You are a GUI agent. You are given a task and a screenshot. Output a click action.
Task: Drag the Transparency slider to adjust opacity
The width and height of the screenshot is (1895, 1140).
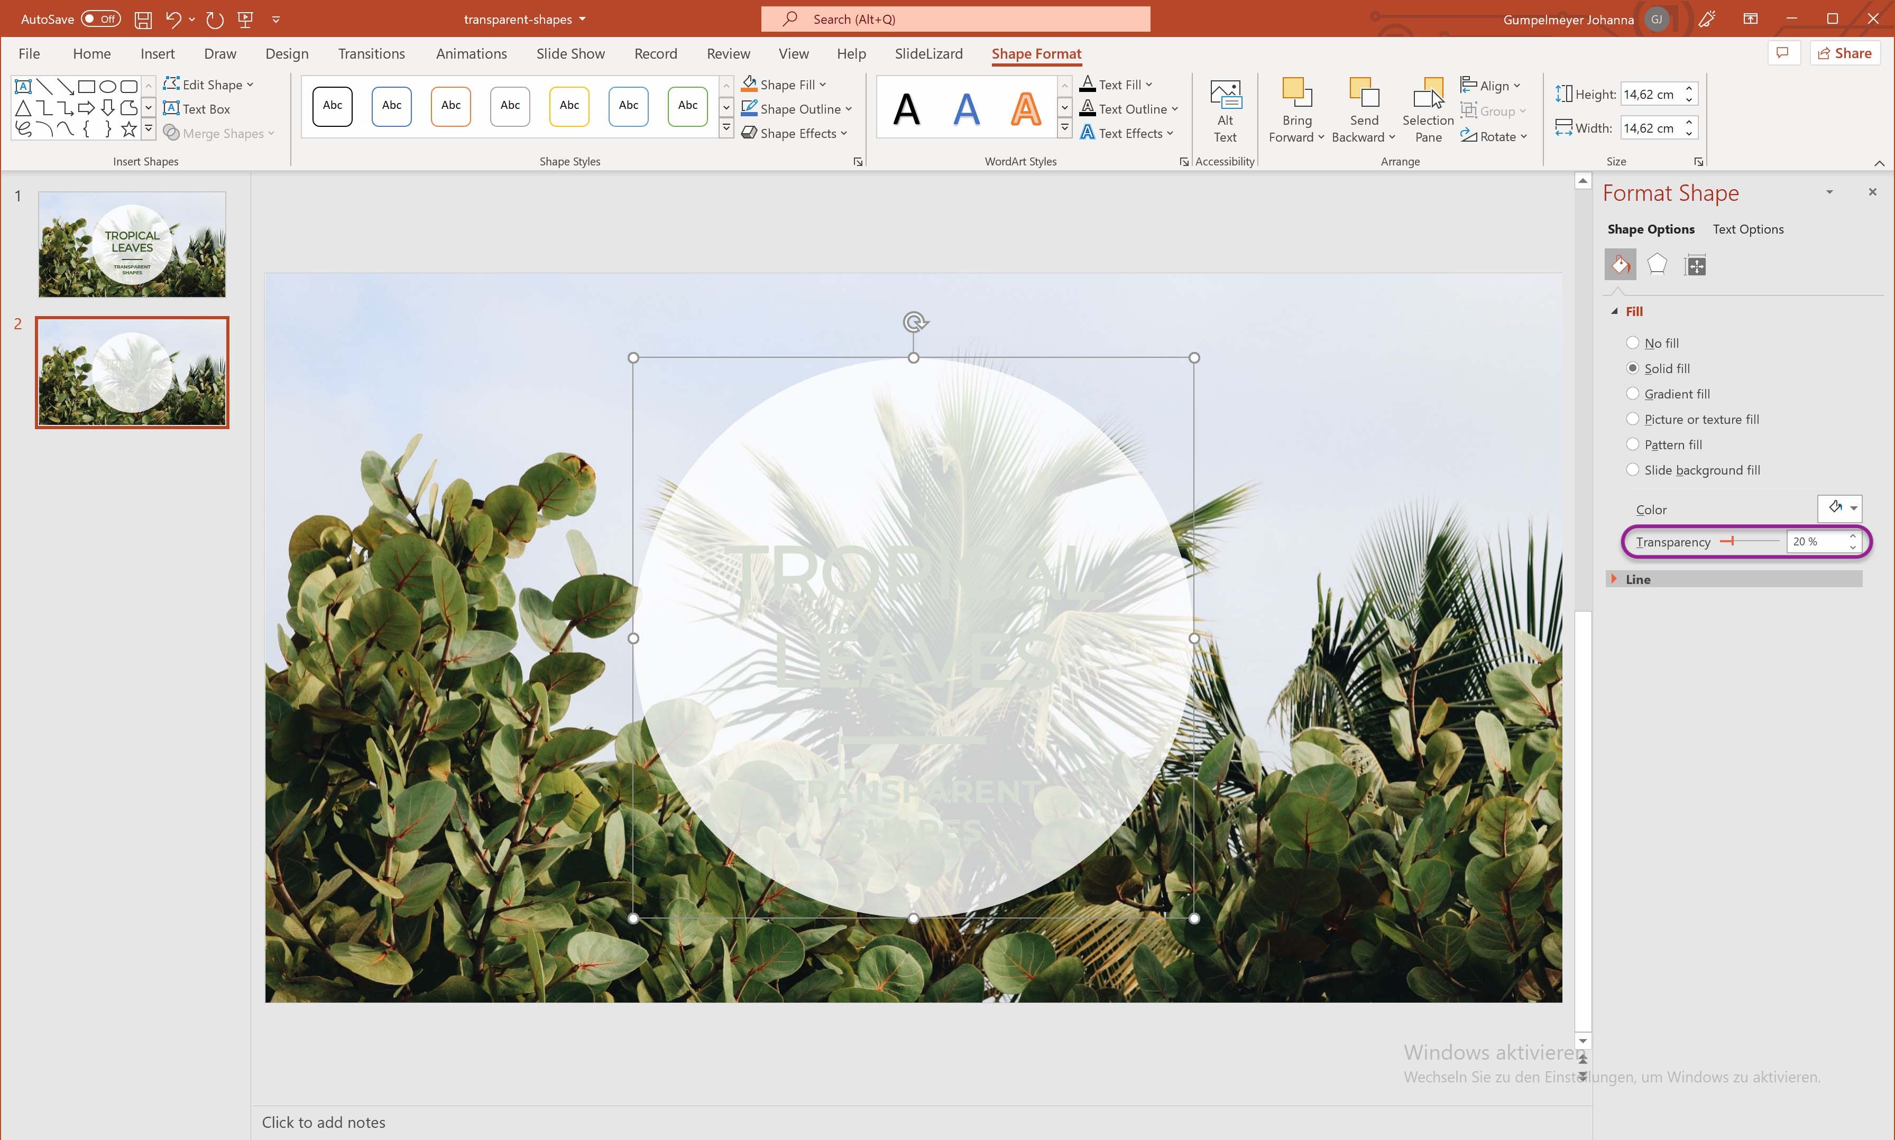click(x=1730, y=541)
